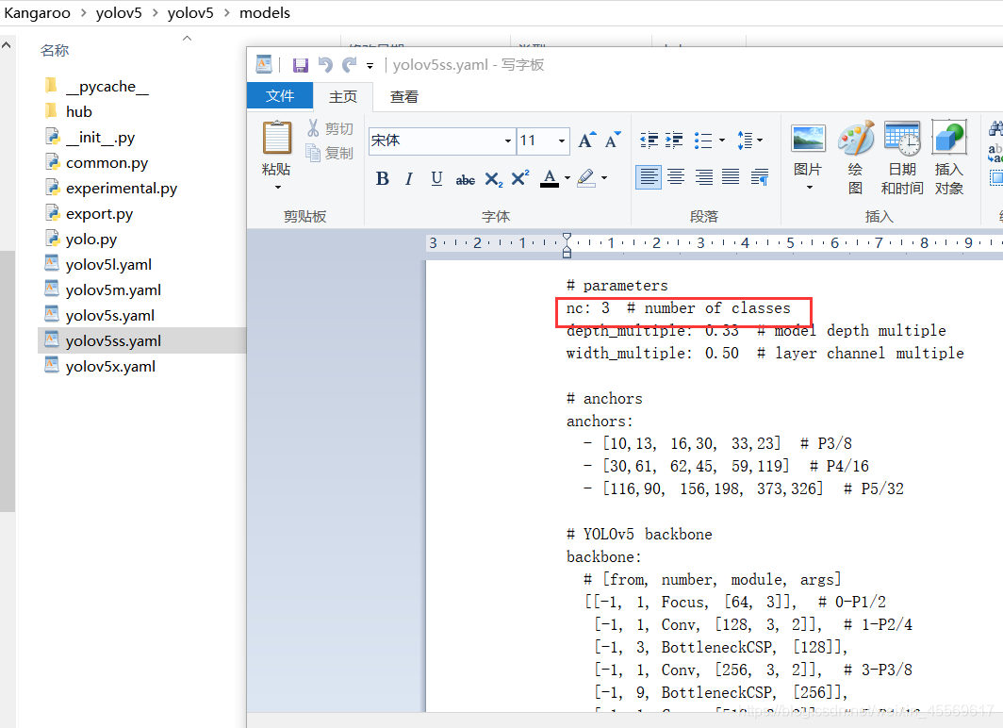1003x728 pixels.
Task: Toggle italic text formatting
Action: tap(409, 178)
